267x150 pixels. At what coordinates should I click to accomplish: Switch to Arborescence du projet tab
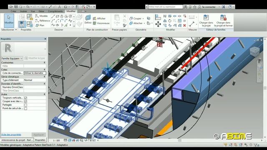pos(17,140)
